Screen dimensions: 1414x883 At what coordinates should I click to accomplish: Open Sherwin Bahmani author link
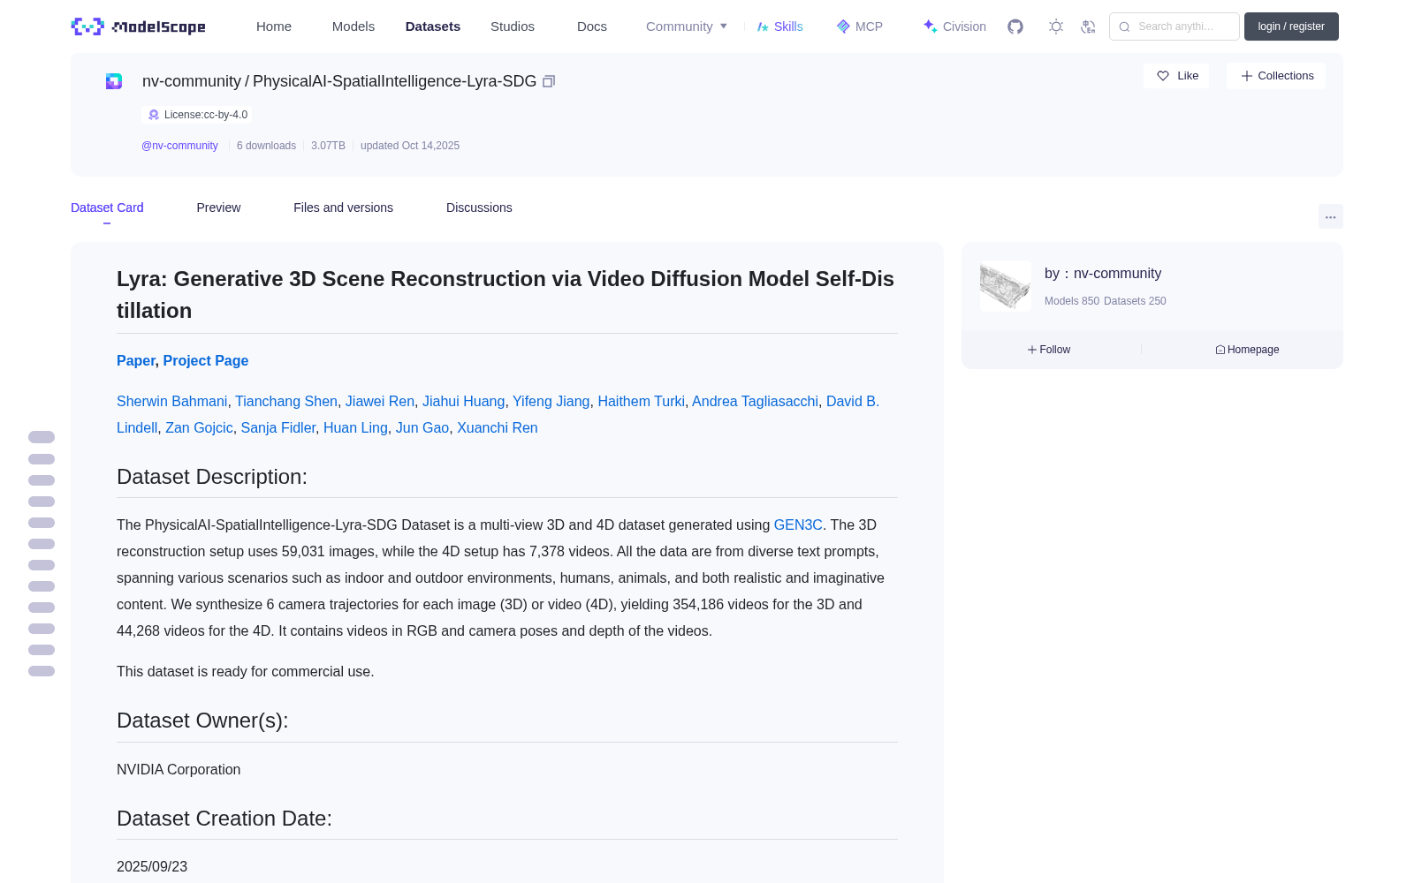pyautogui.click(x=171, y=401)
